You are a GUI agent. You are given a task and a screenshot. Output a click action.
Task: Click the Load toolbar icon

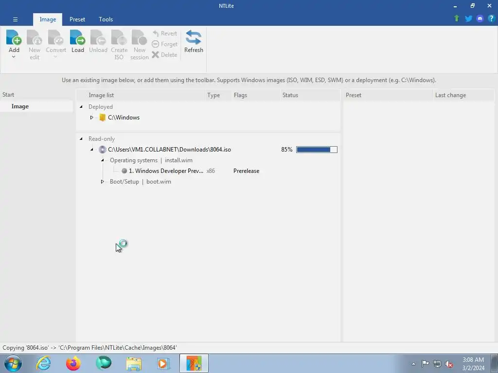(x=77, y=38)
